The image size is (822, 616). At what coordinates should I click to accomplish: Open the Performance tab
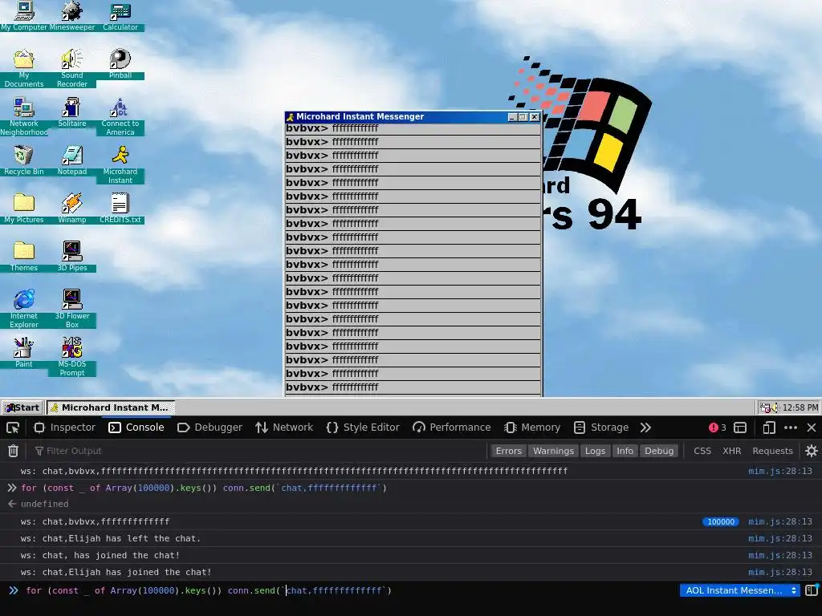[x=452, y=428]
